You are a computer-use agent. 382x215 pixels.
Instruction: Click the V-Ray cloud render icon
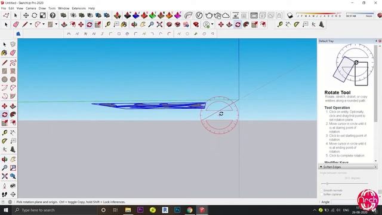[x=226, y=16]
